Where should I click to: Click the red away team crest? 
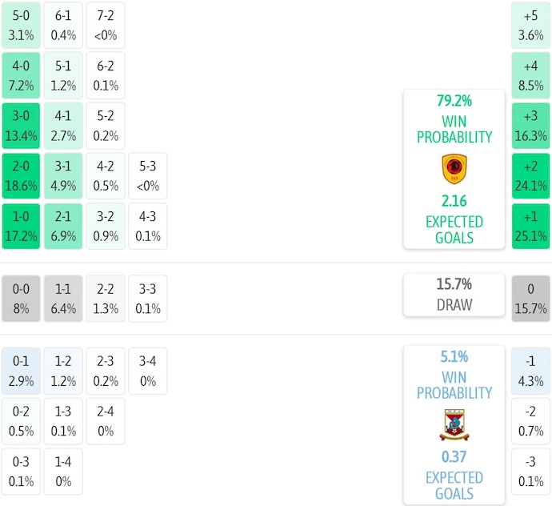[454, 424]
